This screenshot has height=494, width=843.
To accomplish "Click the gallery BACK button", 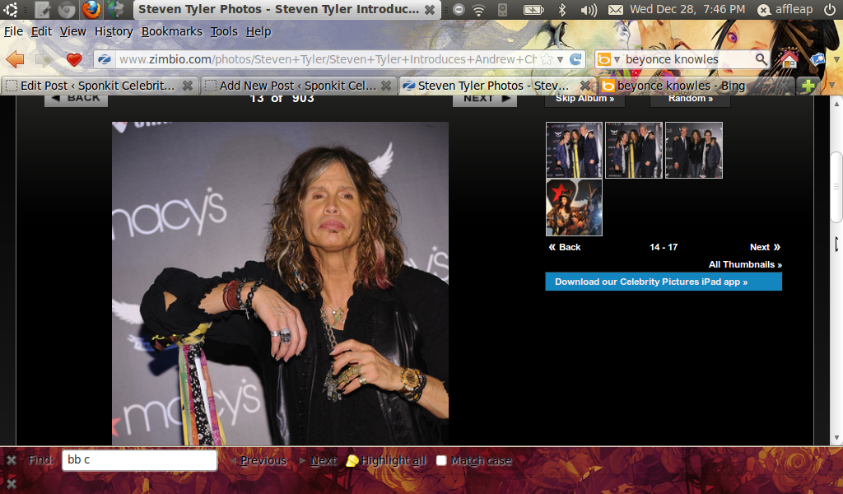I will pos(76,100).
